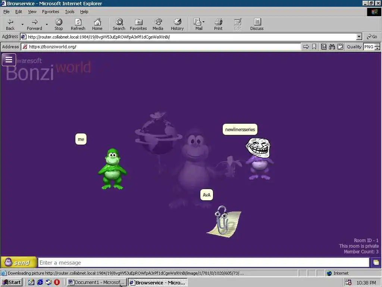The height and width of the screenshot is (287, 382).
Task: Click the Forward toolbar button
Action: (x=34, y=24)
